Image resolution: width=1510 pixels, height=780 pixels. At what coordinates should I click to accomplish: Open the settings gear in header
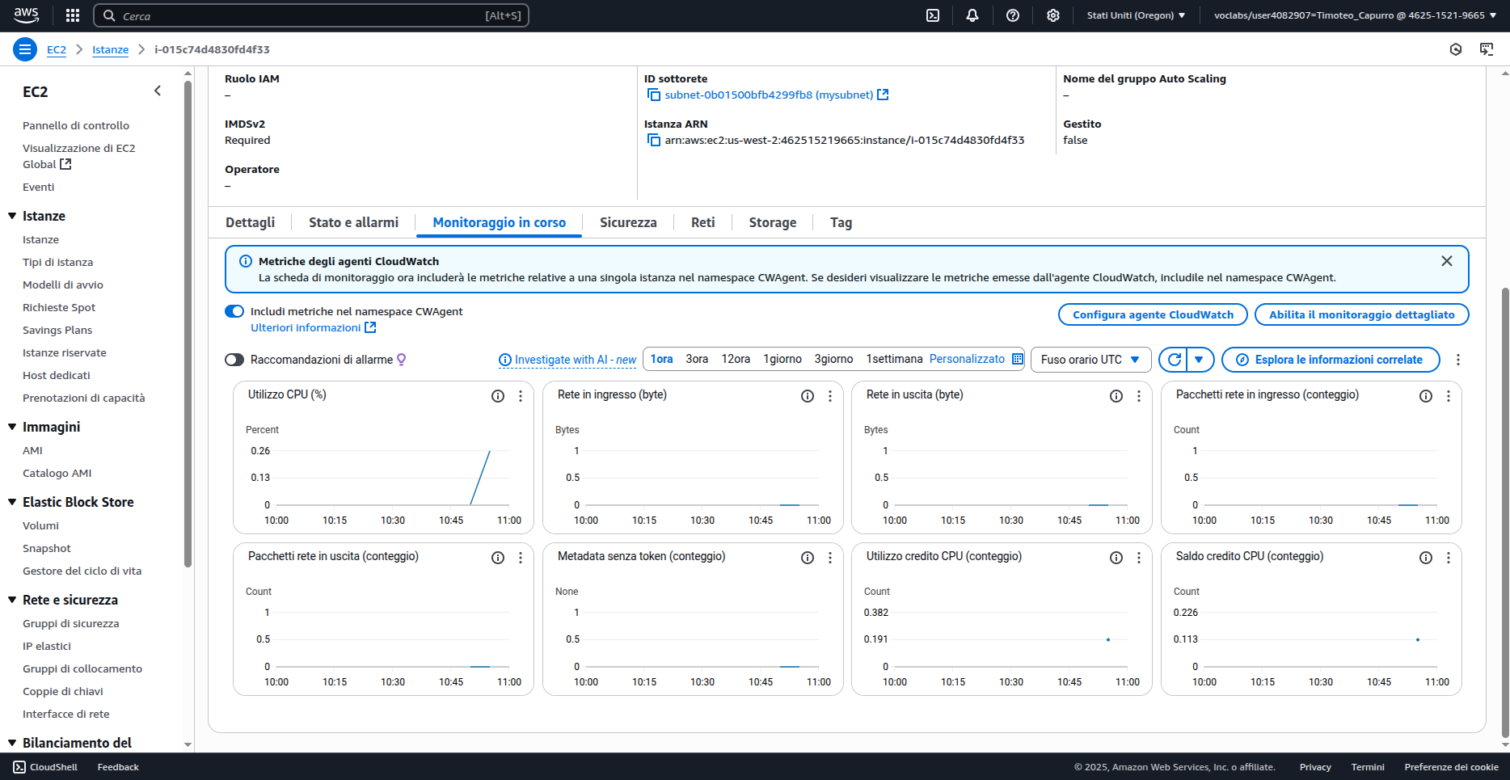1053,15
